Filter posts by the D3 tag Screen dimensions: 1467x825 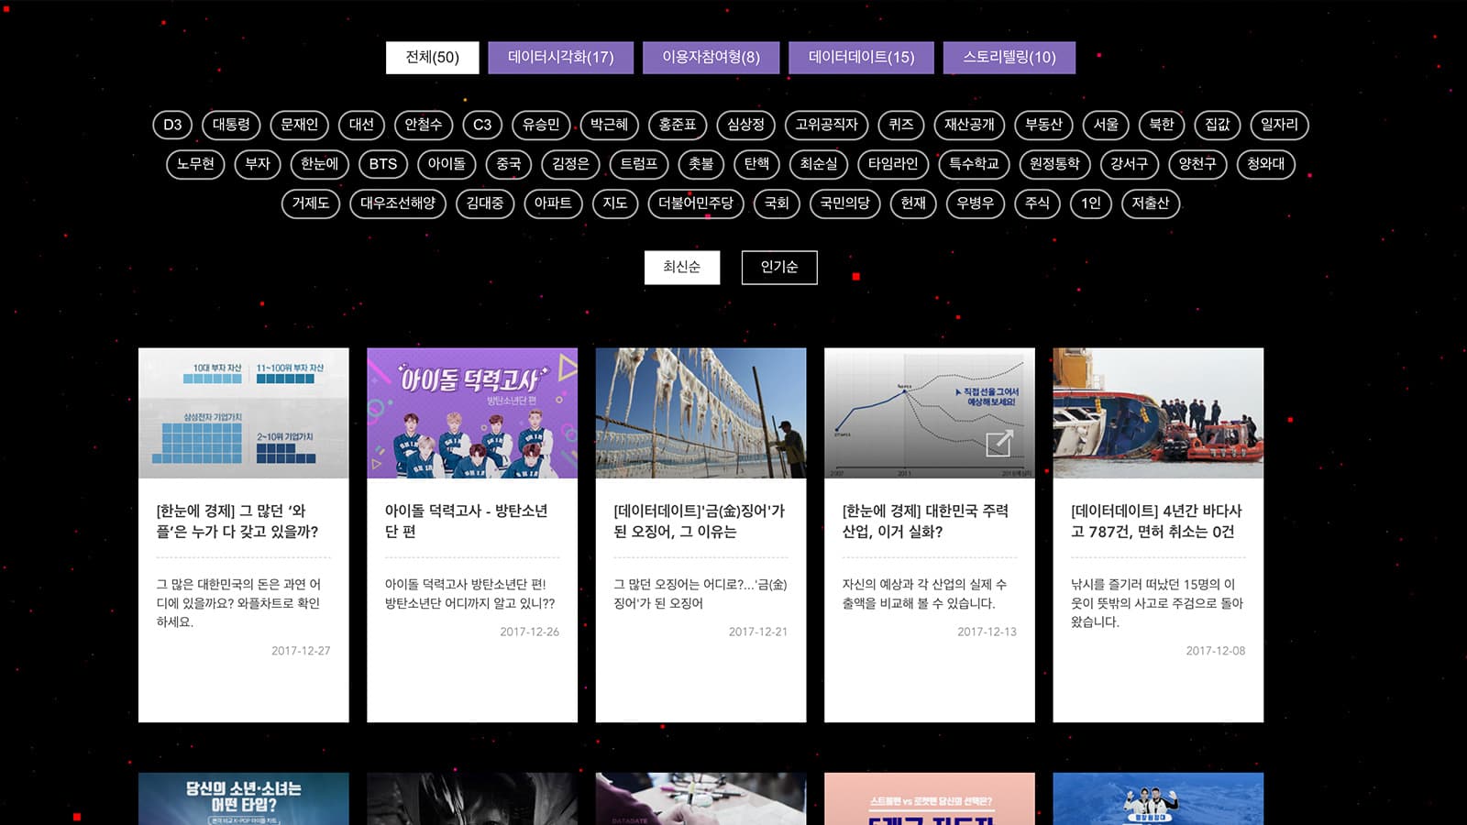click(171, 126)
